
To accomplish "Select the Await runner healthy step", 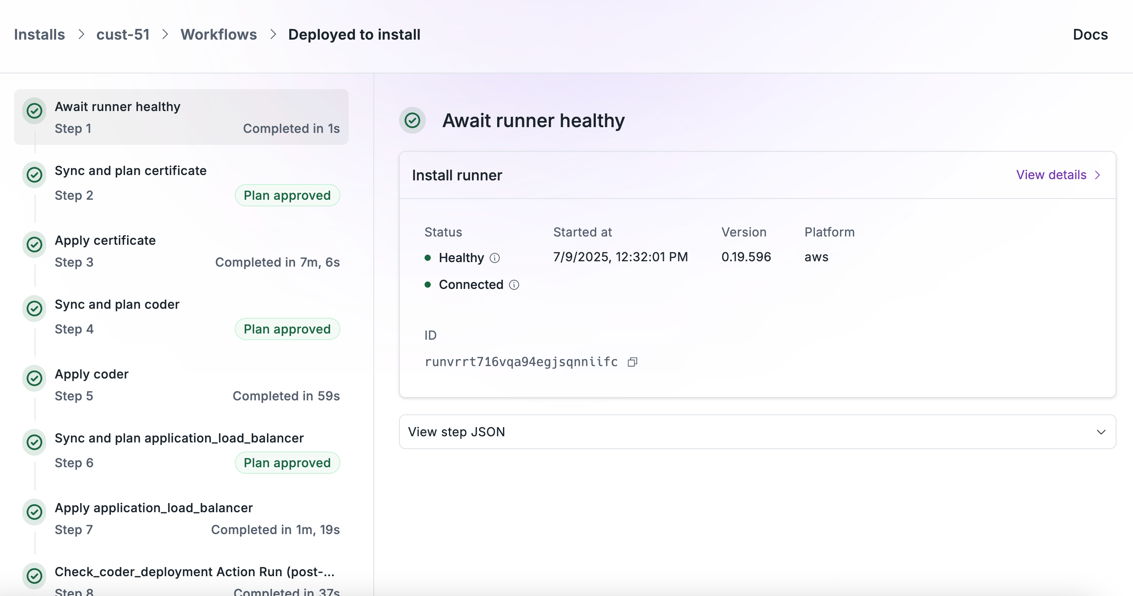I will coord(181,117).
